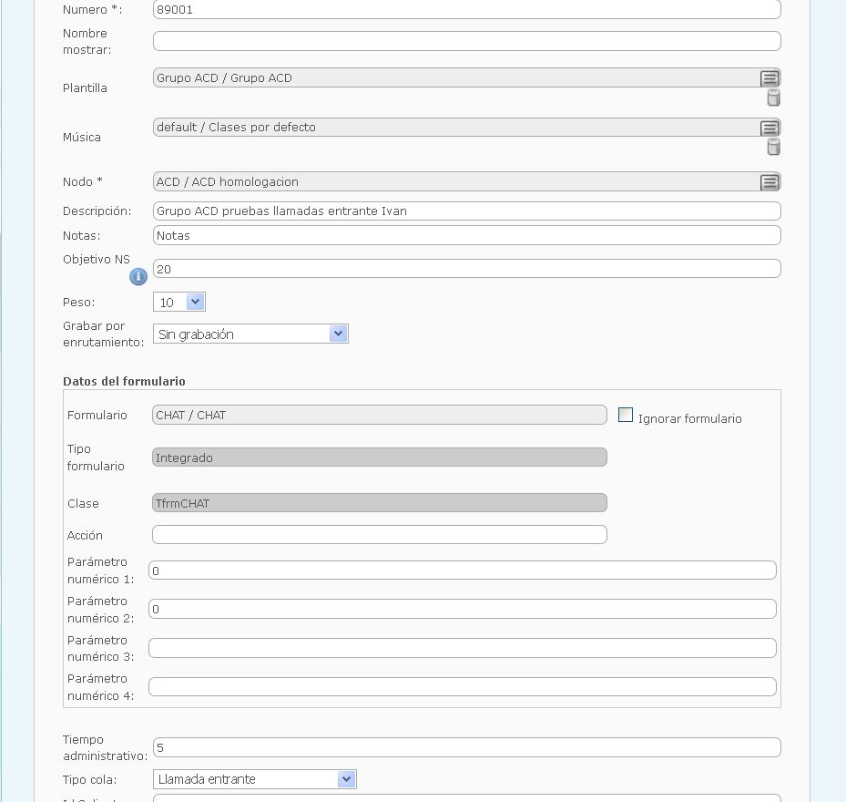Focus the Tiempo administrativo field
This screenshot has width=846, height=802.
(x=466, y=747)
